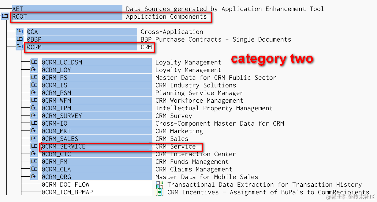Image resolution: width=377 pixels, height=202 pixels.
Task: Select the 0CRM_SERVICE node name
Action: click(x=64, y=146)
